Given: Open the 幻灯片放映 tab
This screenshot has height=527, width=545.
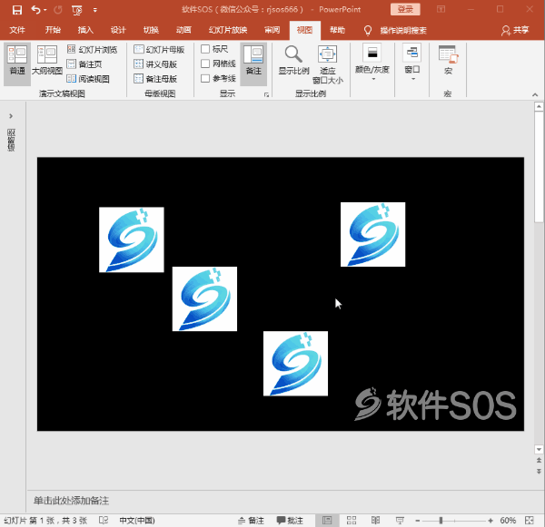Looking at the screenshot, I should (x=228, y=30).
